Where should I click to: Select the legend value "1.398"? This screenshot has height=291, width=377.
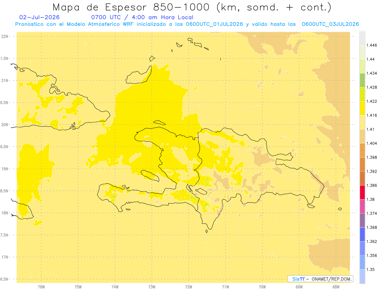372,157
